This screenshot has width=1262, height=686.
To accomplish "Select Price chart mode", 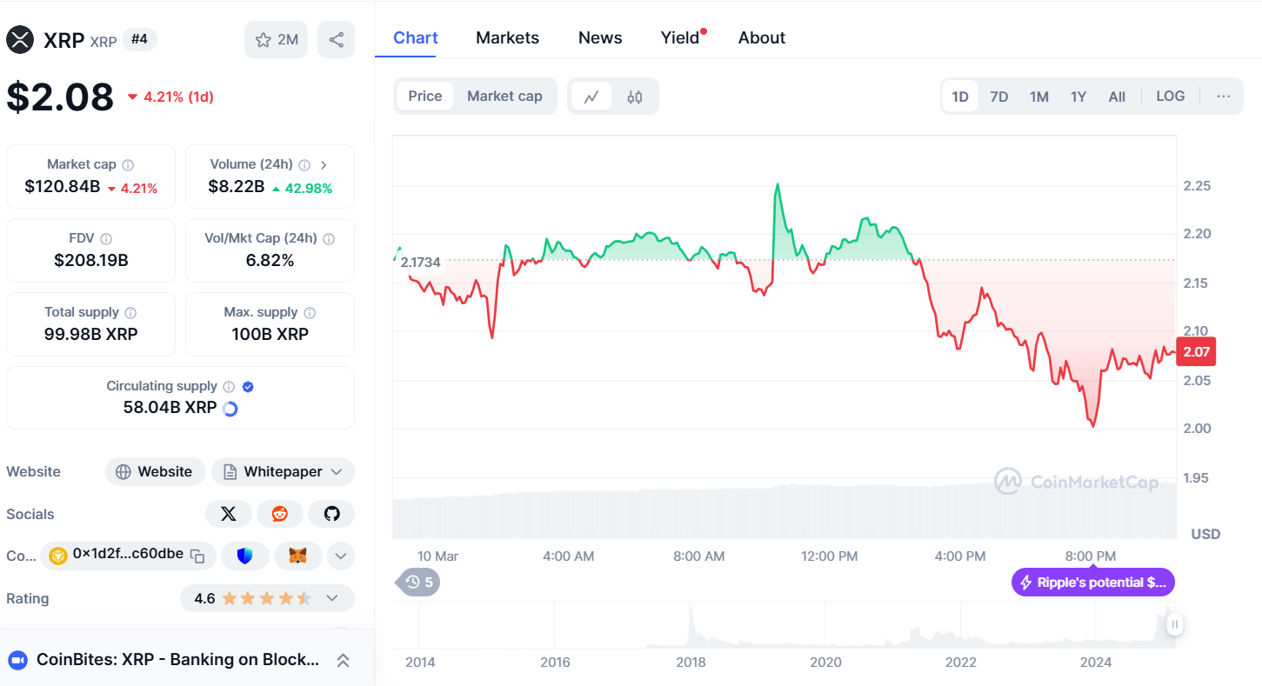I will (425, 97).
